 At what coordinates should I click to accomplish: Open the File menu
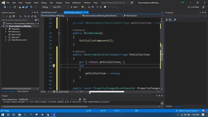point(8,3)
